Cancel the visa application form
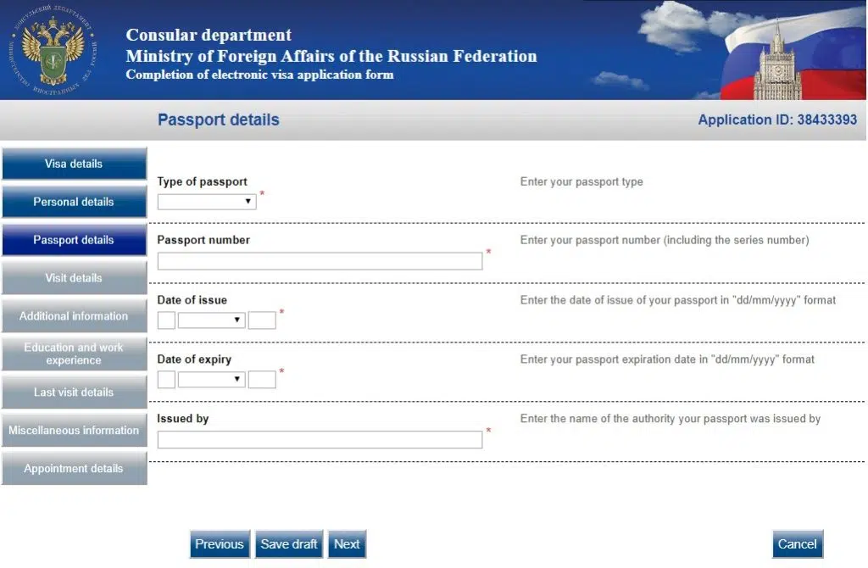 coord(798,544)
